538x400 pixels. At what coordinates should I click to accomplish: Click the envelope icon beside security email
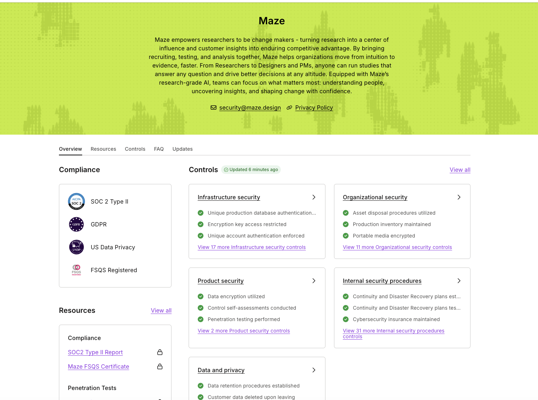[x=214, y=107]
